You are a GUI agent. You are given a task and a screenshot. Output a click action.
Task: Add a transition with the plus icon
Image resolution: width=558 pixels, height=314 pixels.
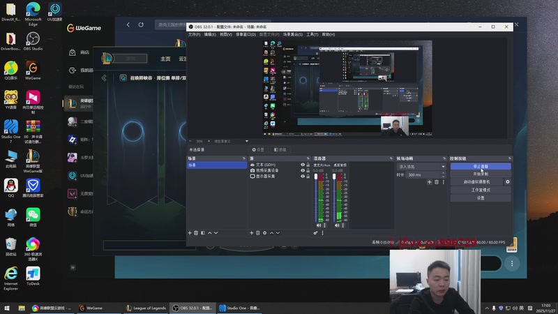(430, 182)
